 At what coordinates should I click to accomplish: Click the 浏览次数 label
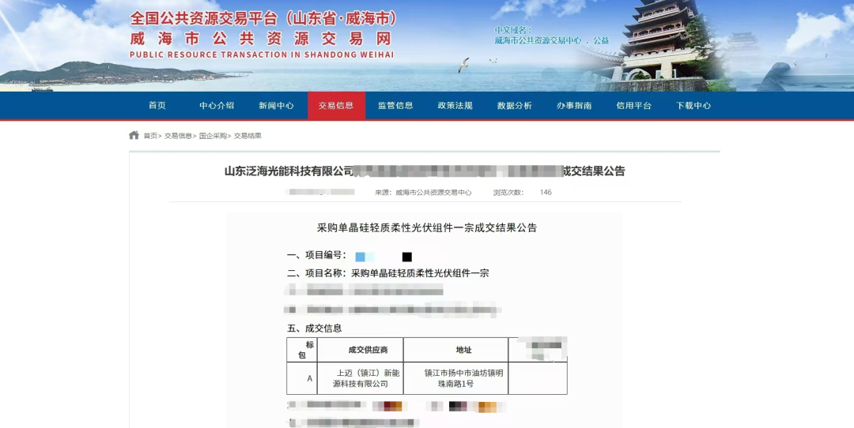click(508, 193)
